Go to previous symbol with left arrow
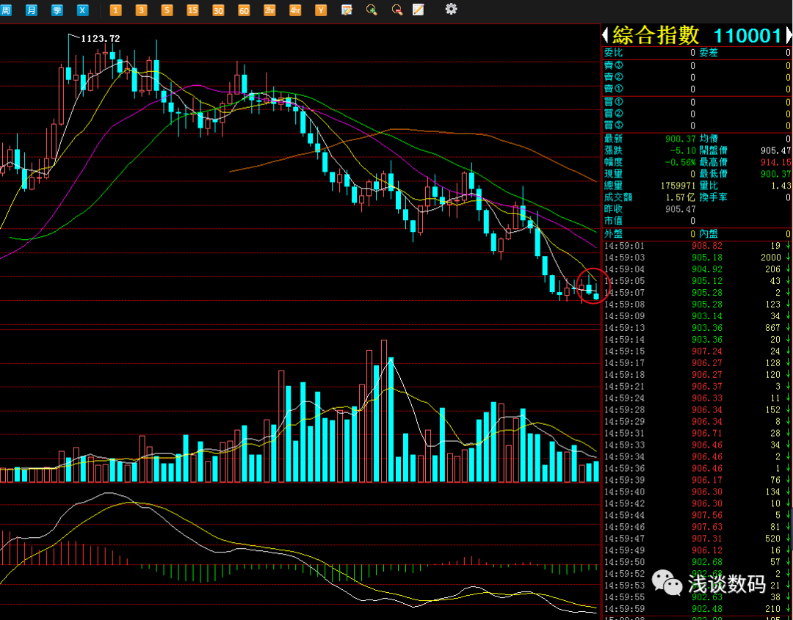Viewport: 793px width, 620px height. click(x=605, y=35)
